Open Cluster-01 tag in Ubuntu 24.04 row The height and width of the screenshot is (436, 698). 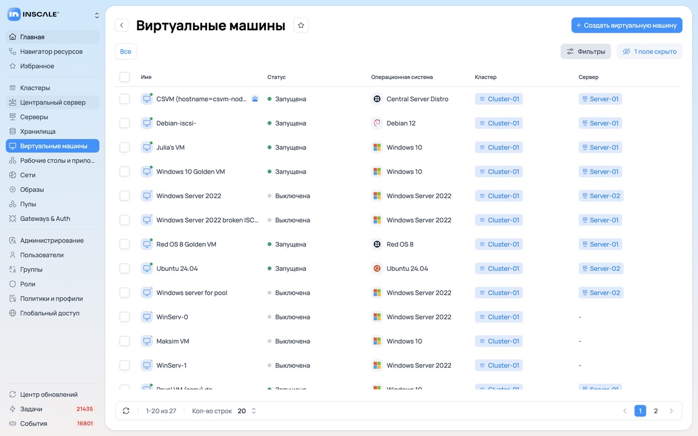coord(498,269)
